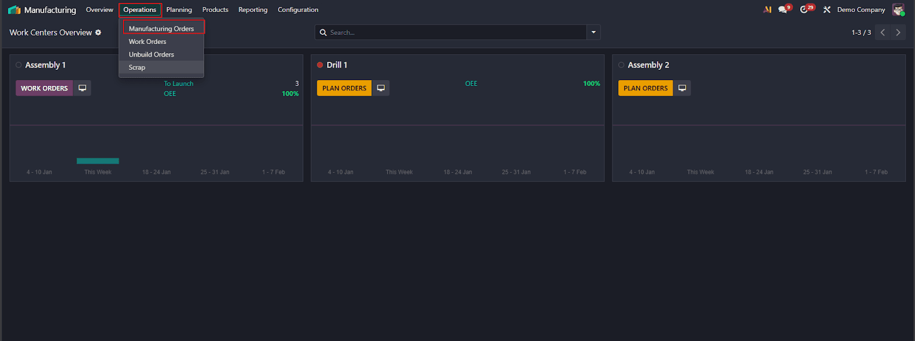The image size is (915, 341).
Task: Click the 1 - 7 Feb label in Assembly 2
Action: click(876, 172)
